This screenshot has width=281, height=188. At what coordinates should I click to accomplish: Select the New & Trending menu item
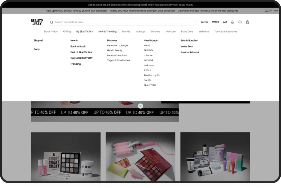(107, 32)
